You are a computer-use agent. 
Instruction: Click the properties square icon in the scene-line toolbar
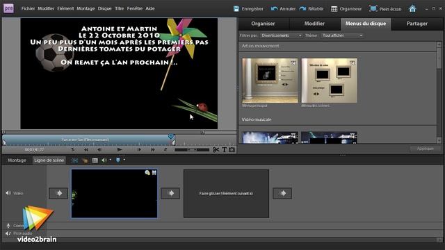[95, 160]
